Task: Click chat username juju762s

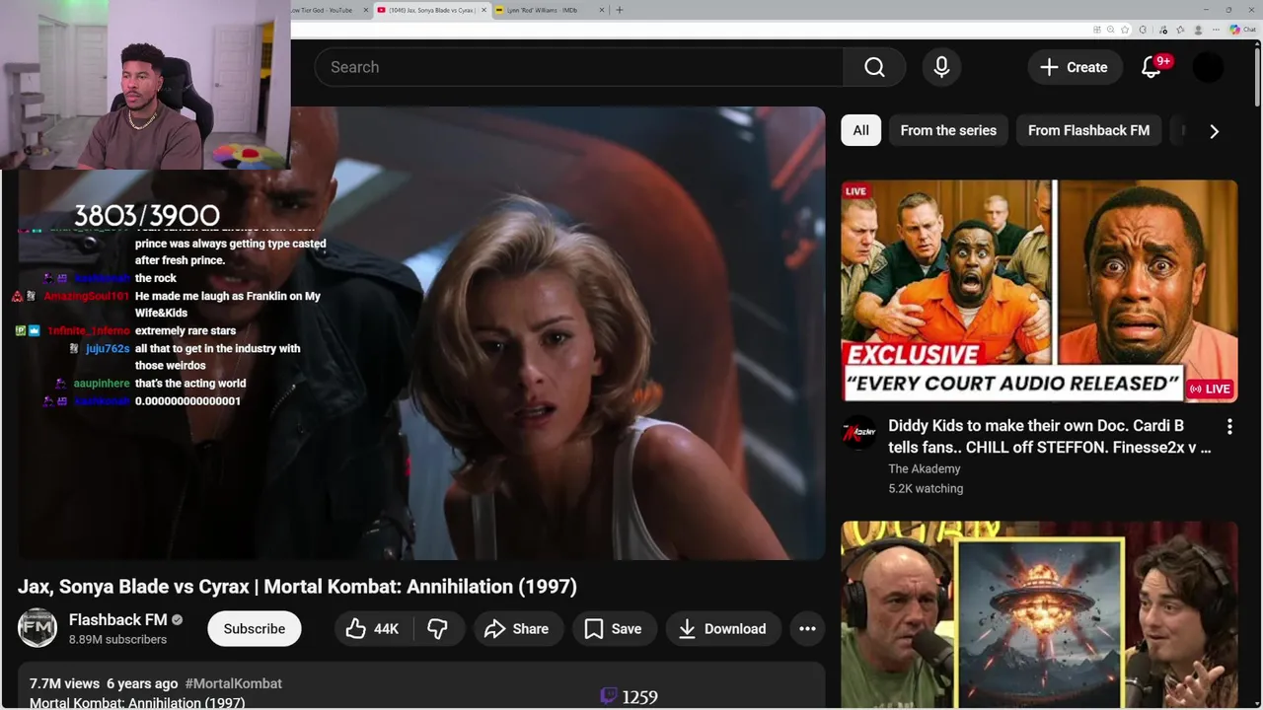Action: tap(108, 348)
